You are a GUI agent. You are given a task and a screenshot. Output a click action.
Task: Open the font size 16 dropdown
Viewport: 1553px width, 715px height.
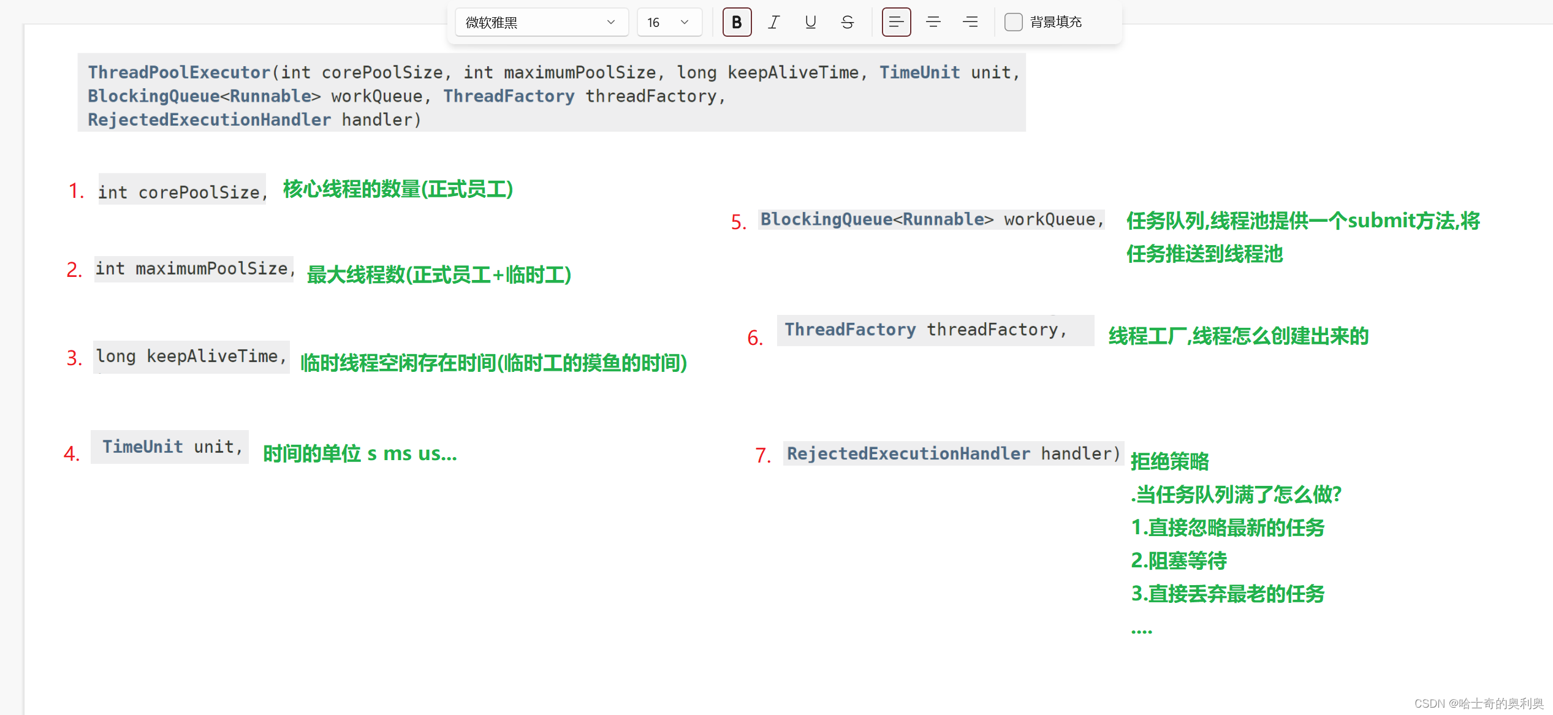[669, 23]
